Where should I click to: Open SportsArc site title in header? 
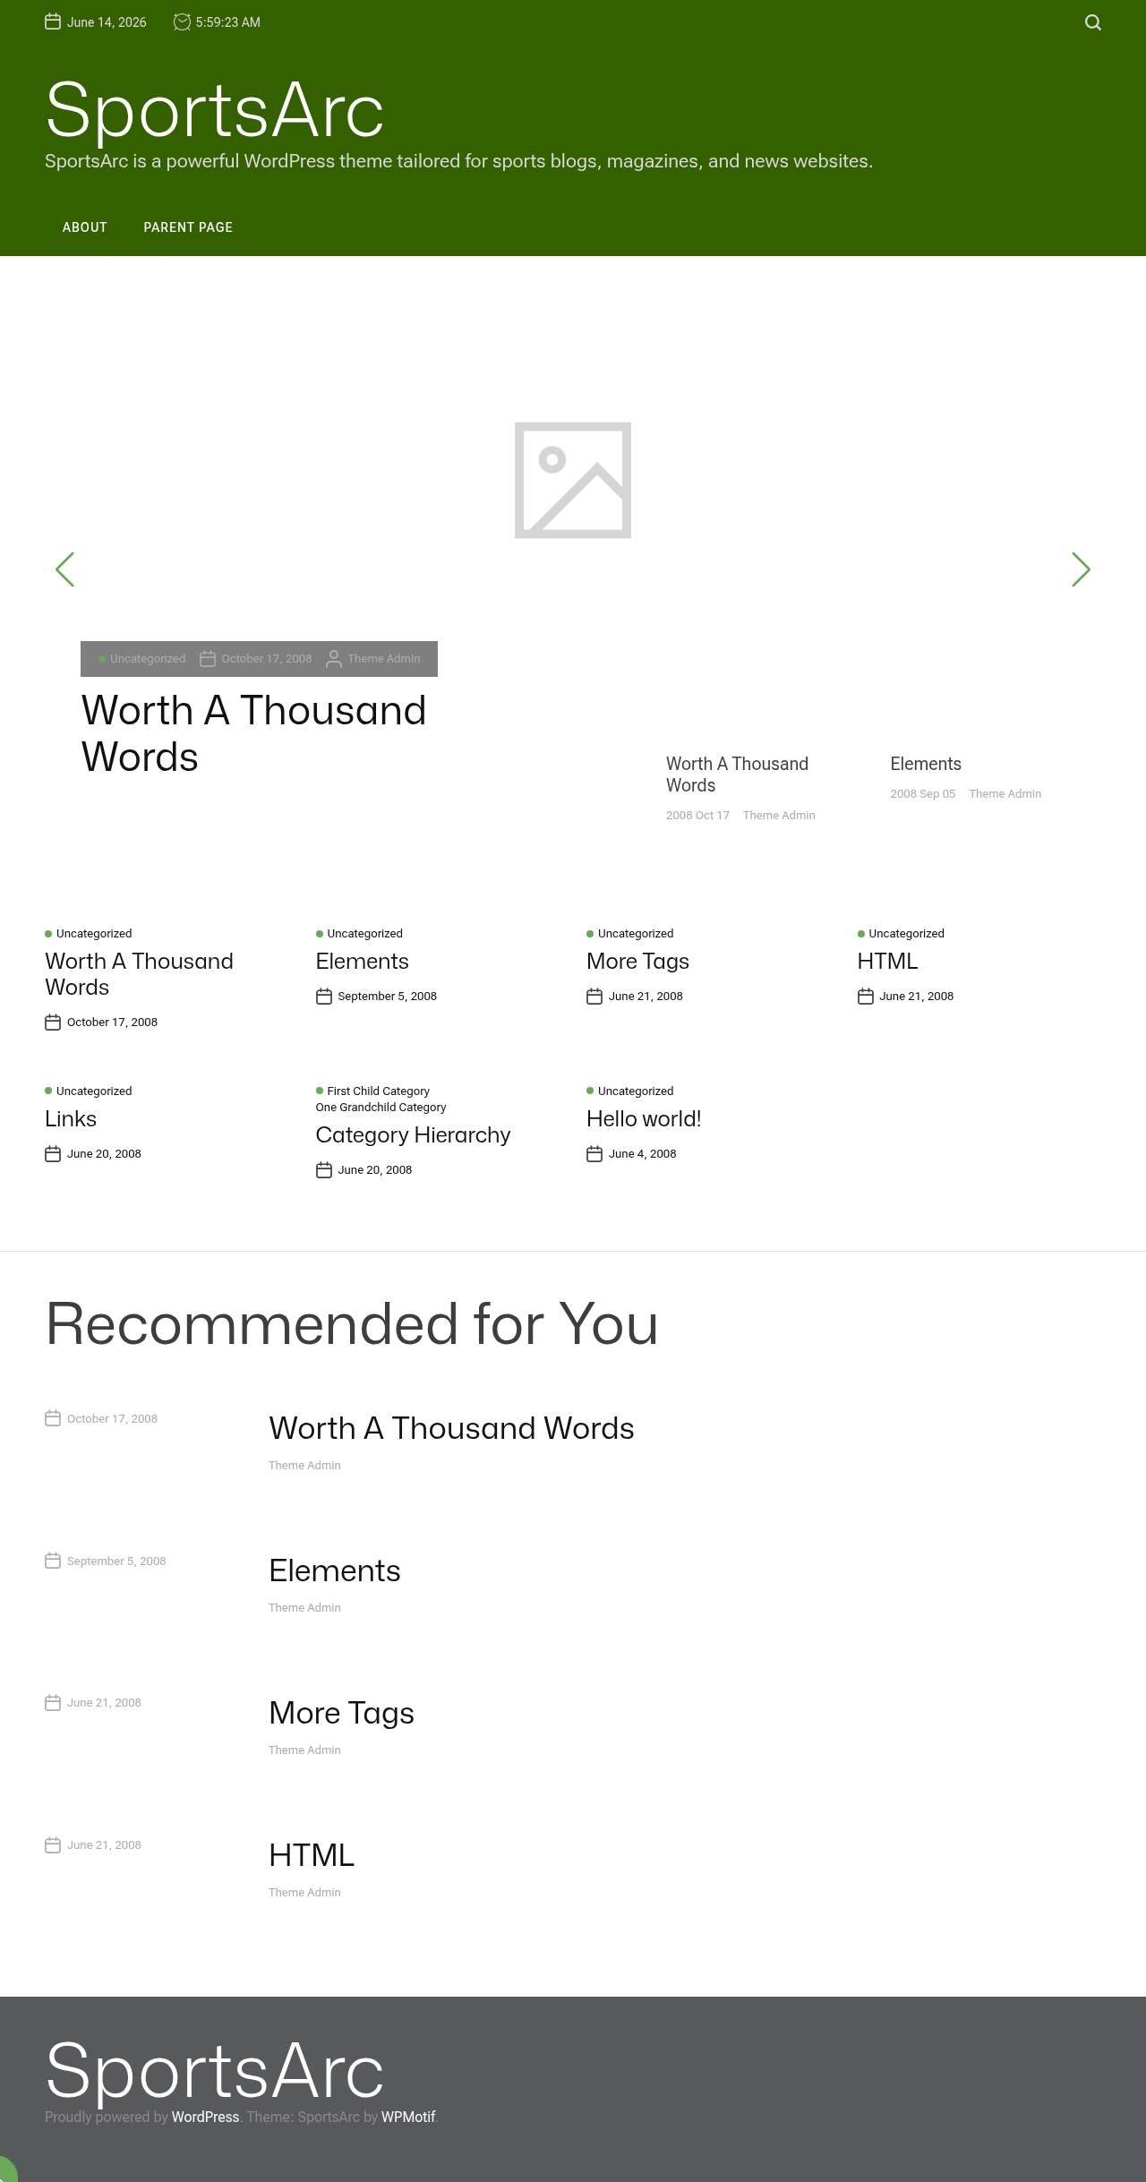point(215,110)
